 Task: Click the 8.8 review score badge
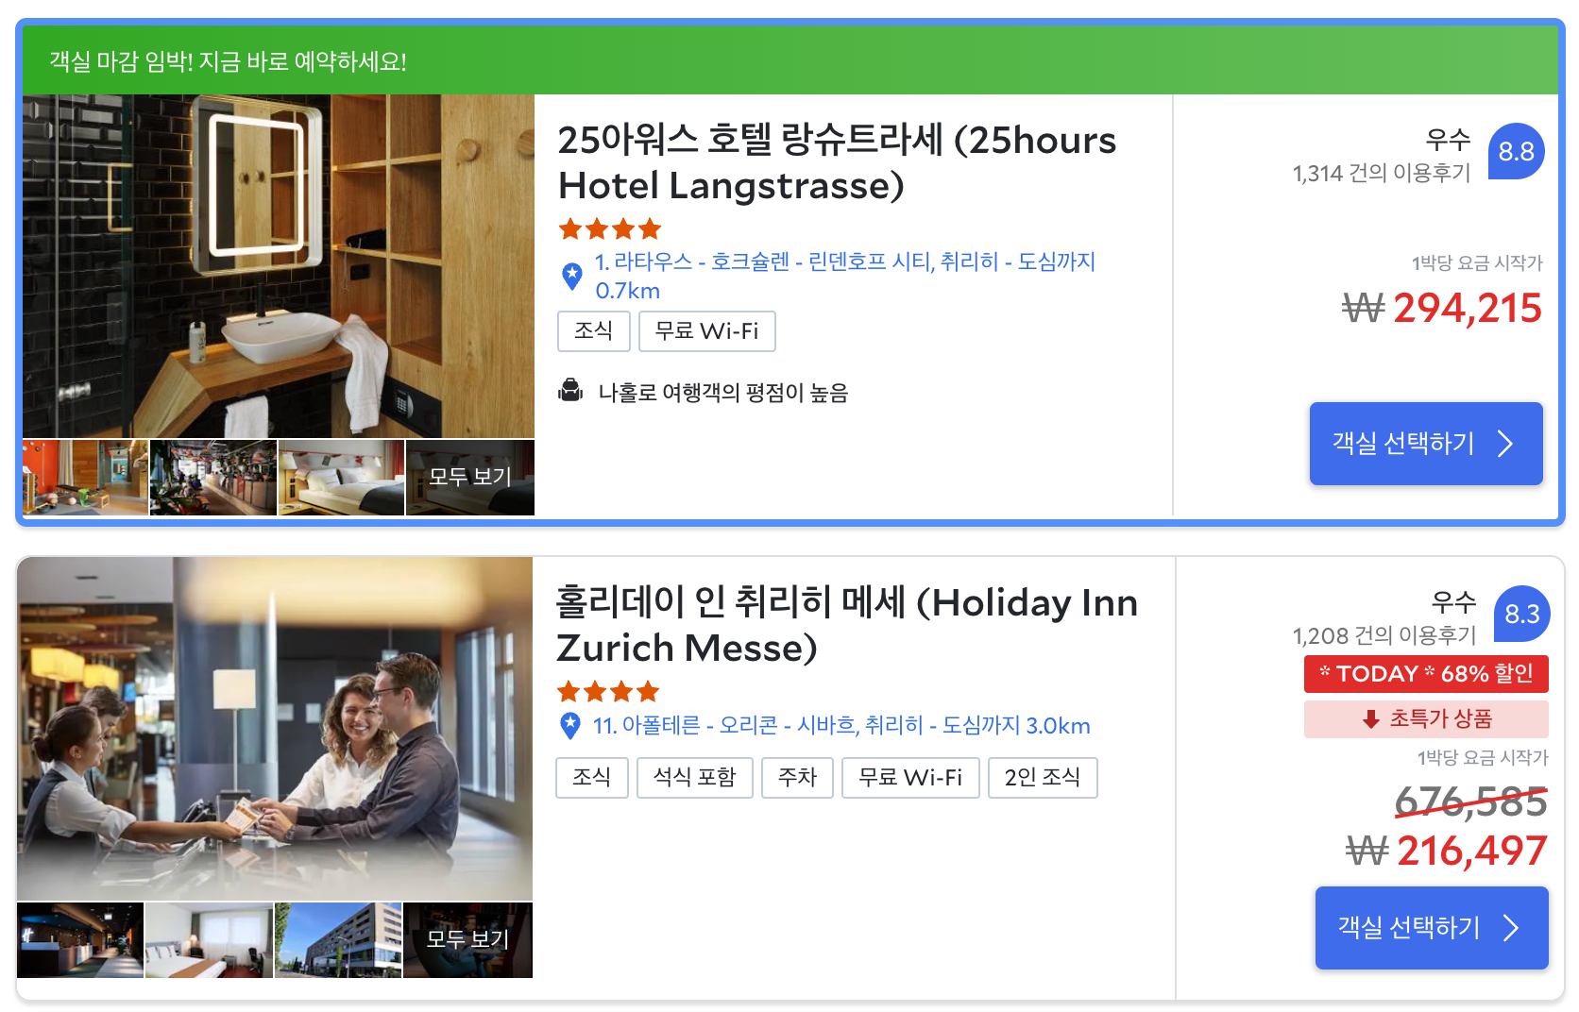(x=1516, y=151)
